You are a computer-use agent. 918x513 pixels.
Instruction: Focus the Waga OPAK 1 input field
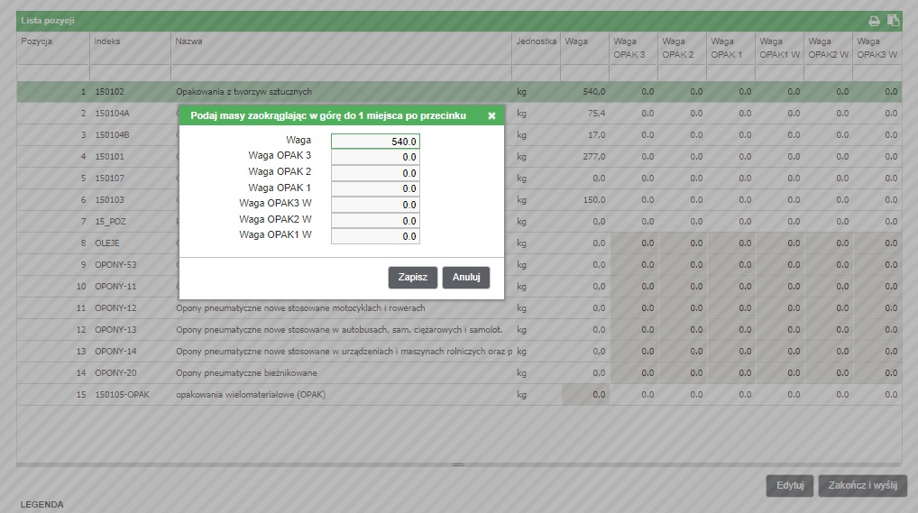pos(375,188)
